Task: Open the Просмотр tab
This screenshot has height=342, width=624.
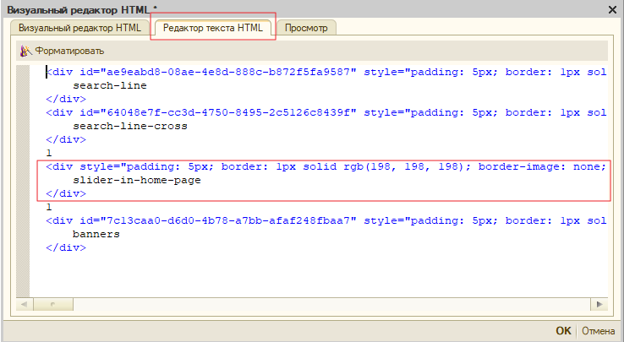Action: pyautogui.click(x=306, y=28)
